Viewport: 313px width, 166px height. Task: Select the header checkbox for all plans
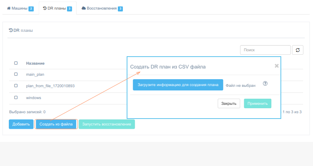pyautogui.click(x=16, y=63)
